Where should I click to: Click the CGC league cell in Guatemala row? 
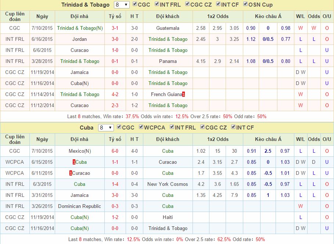coord(14,28)
